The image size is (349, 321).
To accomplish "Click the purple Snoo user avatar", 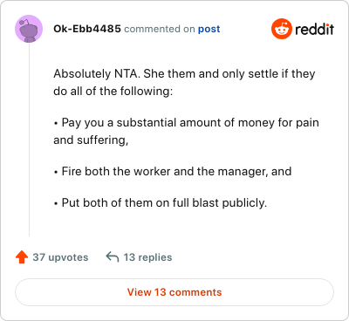I will tap(29, 29).
